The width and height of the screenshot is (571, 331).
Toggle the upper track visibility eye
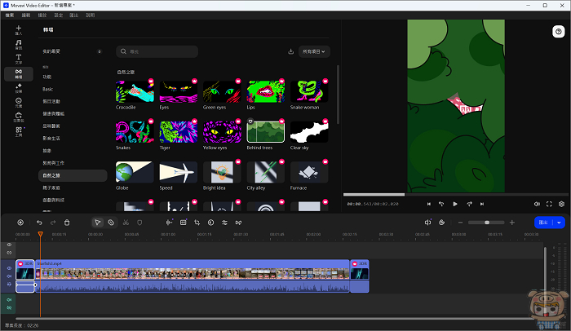10,245
